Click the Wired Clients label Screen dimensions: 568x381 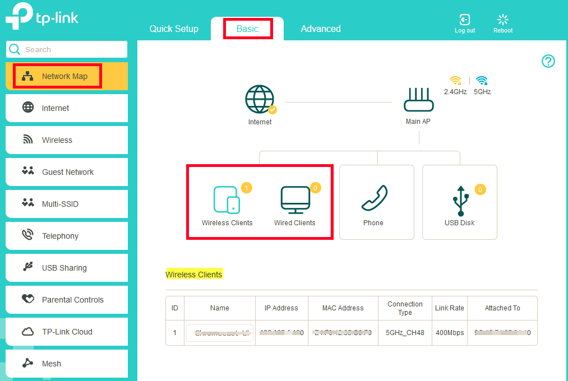point(295,223)
